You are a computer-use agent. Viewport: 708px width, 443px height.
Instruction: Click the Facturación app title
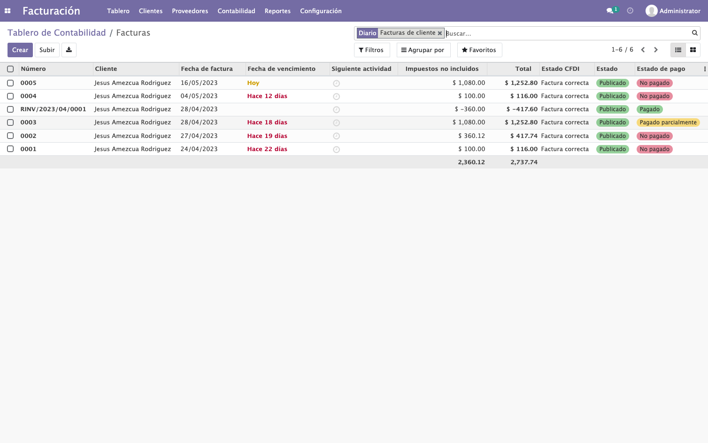pos(51,11)
